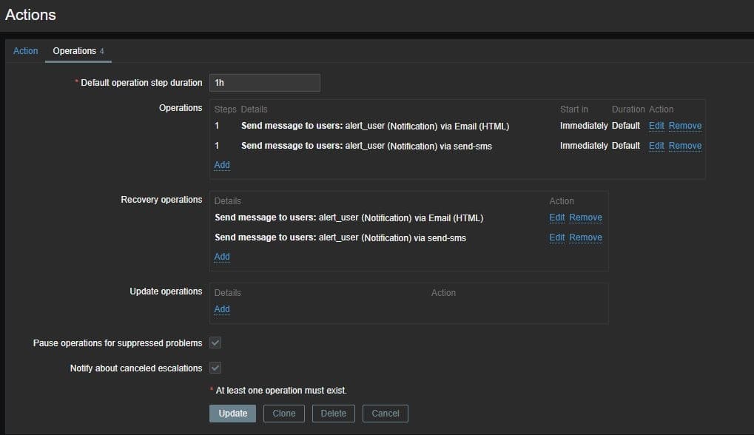Click the Delete button
This screenshot has height=435, width=754.
click(333, 414)
